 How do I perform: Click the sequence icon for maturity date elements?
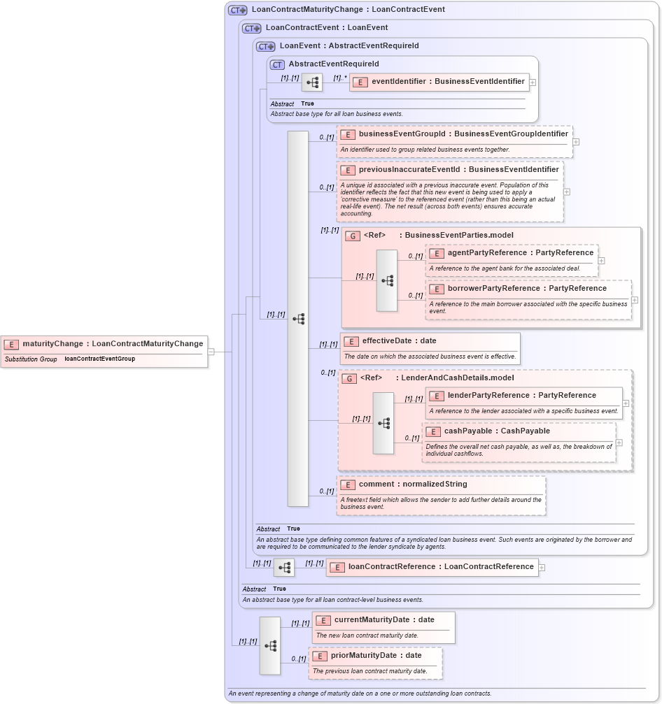point(270,645)
